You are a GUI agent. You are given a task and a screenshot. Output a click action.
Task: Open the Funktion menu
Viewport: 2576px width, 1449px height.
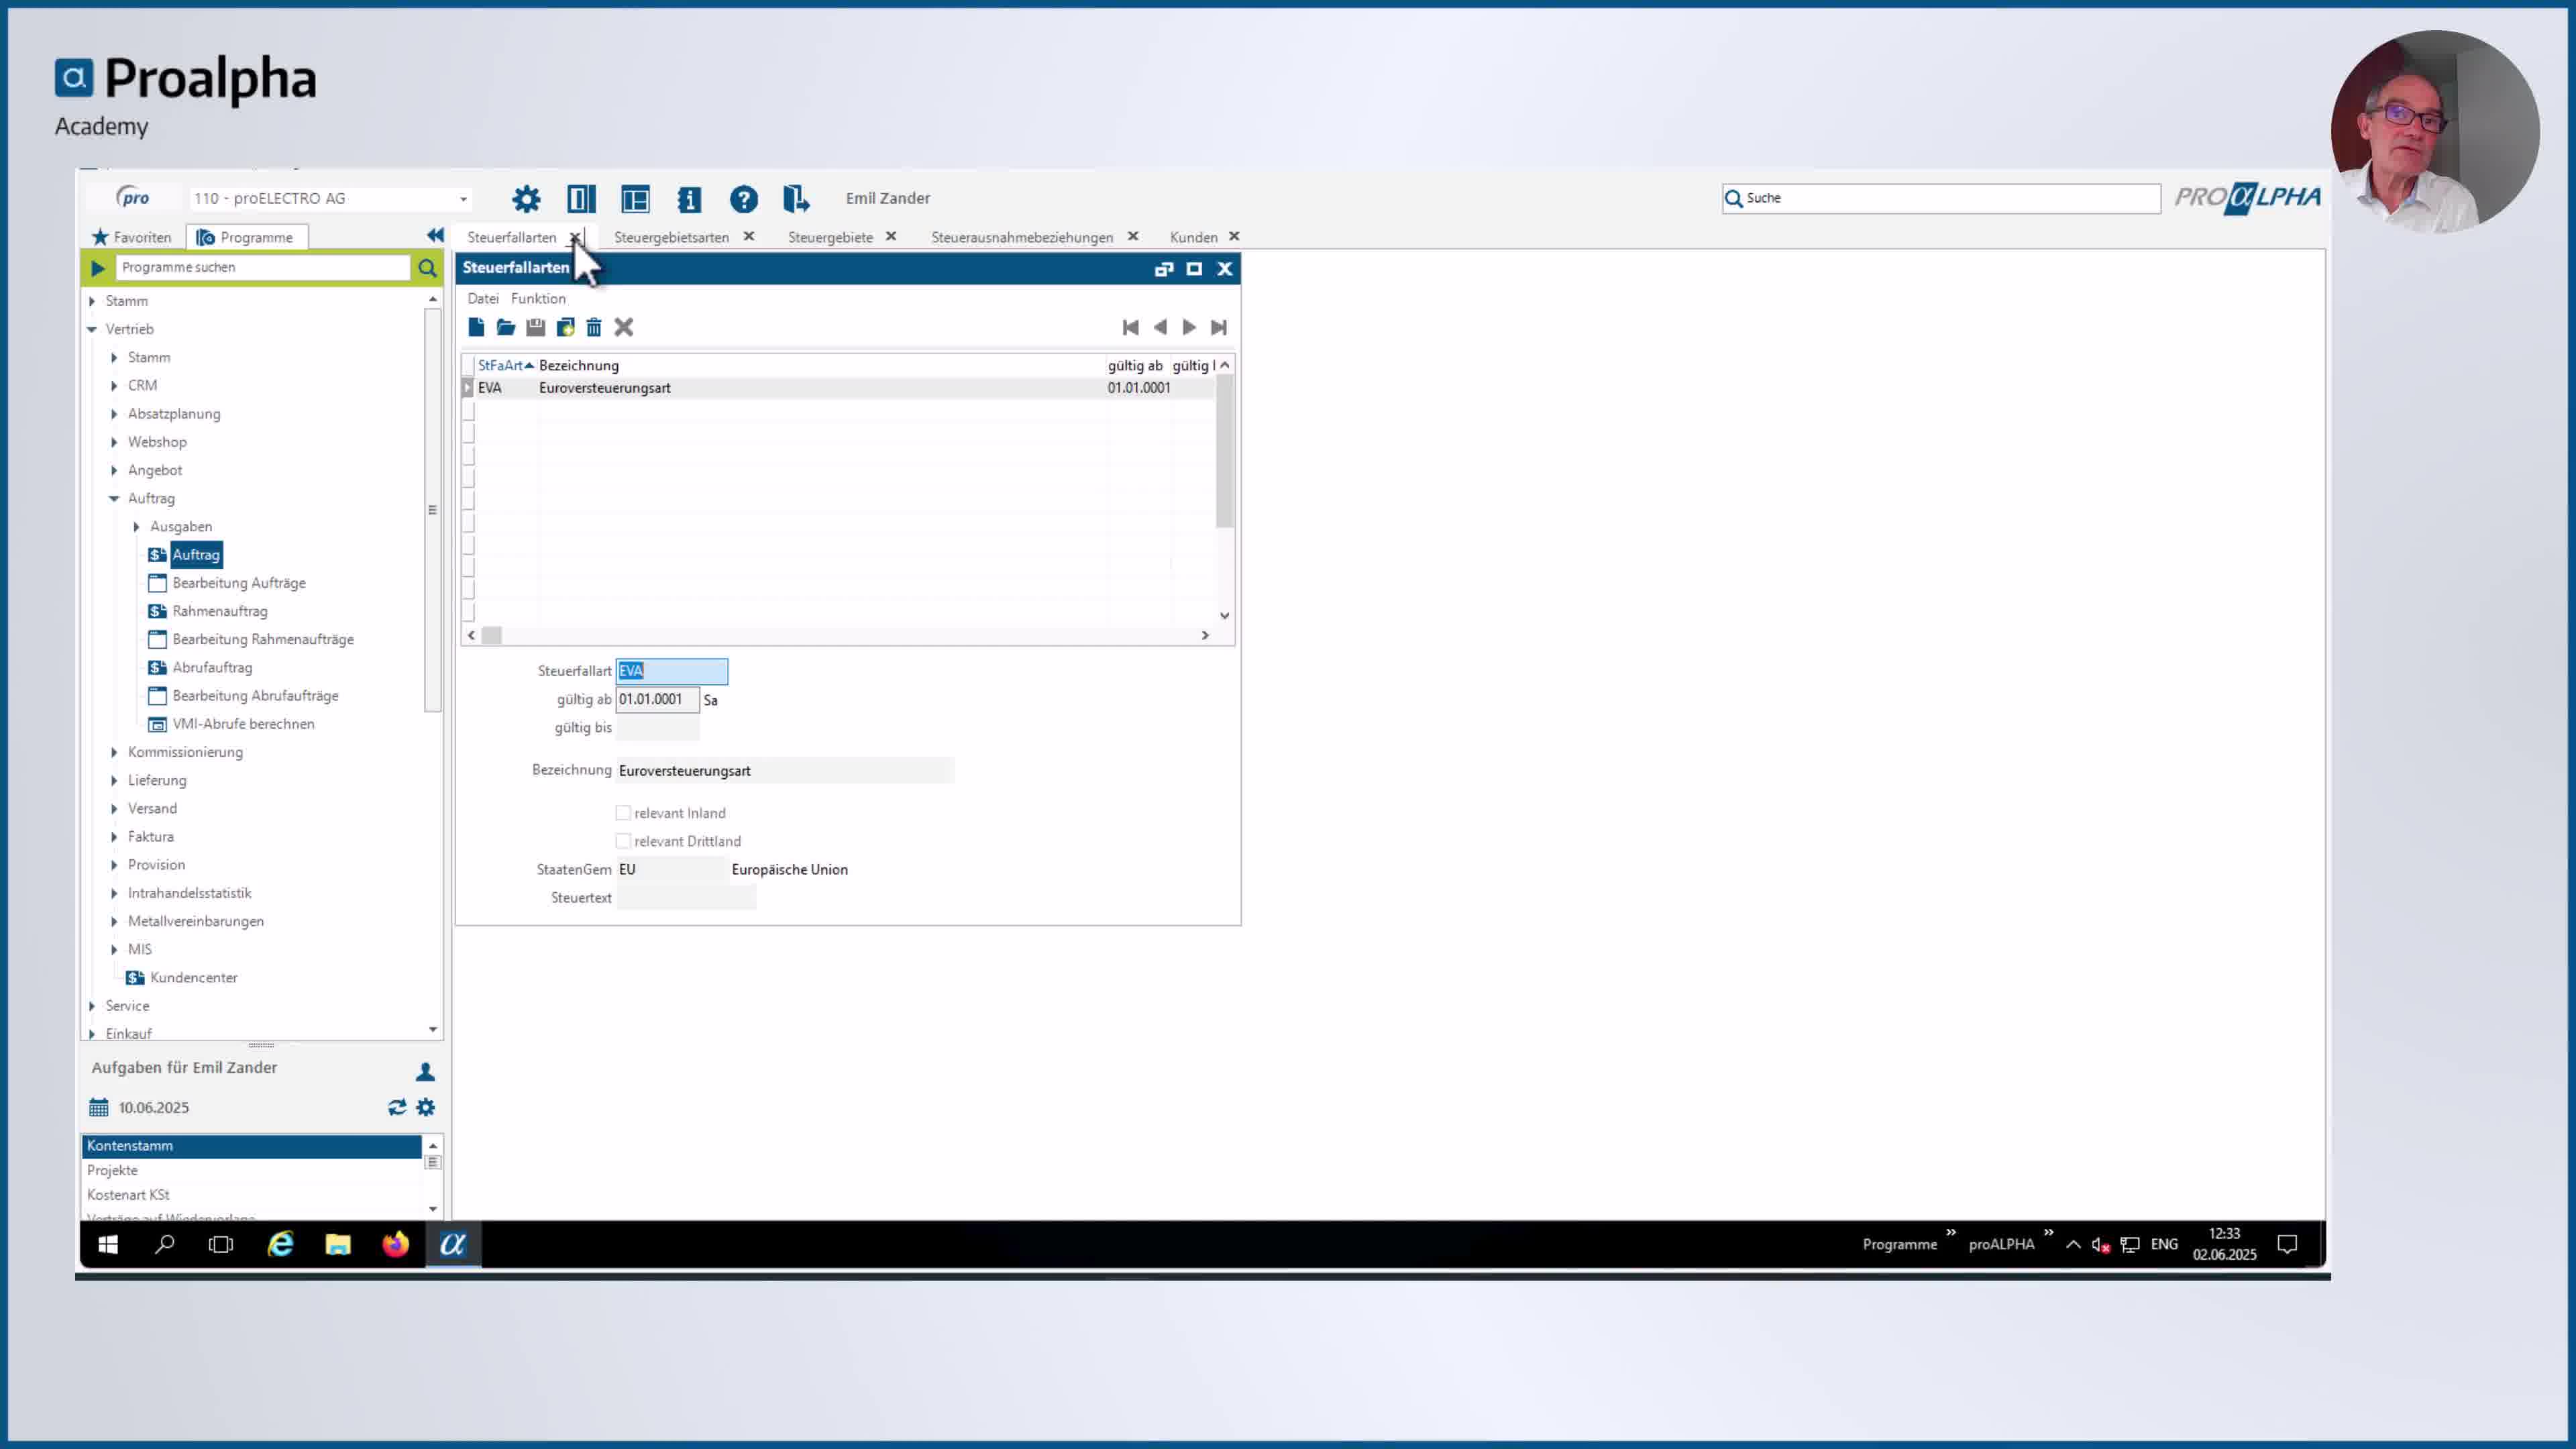[538, 298]
